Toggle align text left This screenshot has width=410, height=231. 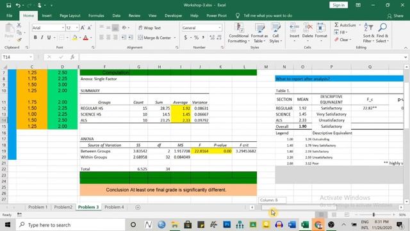pos(101,37)
